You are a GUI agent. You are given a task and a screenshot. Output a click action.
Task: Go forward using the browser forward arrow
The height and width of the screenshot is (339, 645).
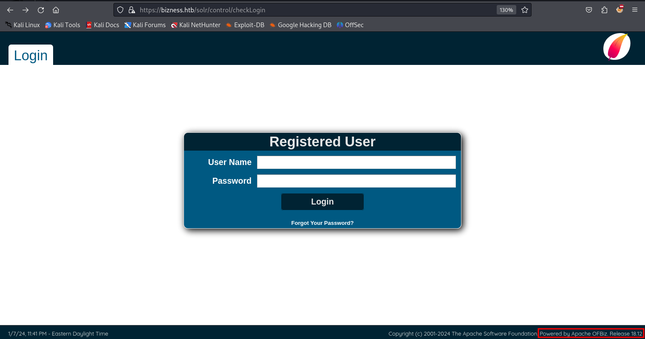tap(25, 10)
